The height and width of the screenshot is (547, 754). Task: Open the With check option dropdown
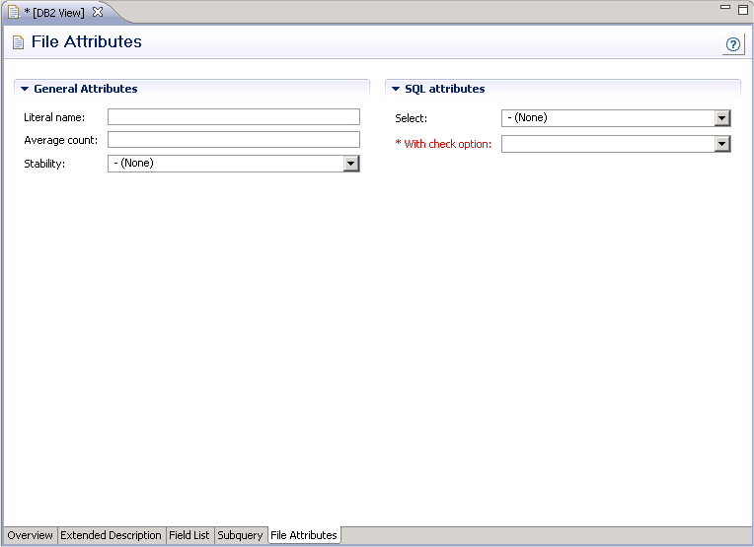[722, 144]
